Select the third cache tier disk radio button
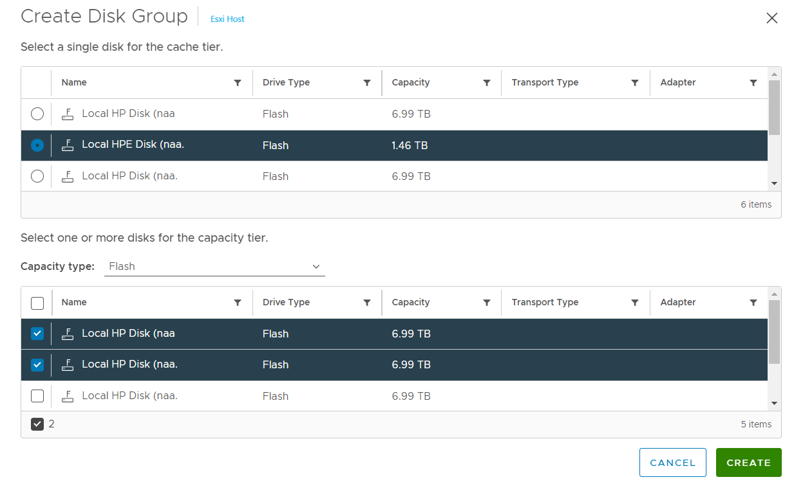 (37, 176)
